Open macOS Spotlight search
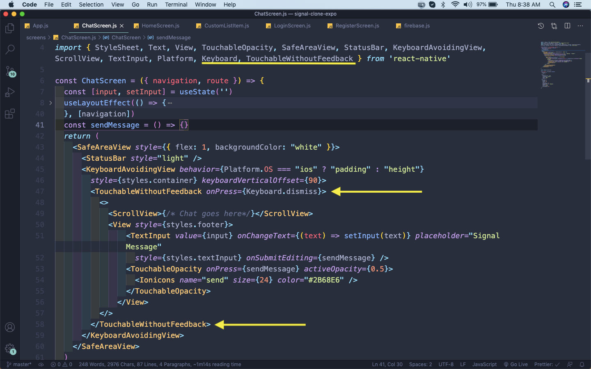The image size is (591, 369). coord(552,5)
